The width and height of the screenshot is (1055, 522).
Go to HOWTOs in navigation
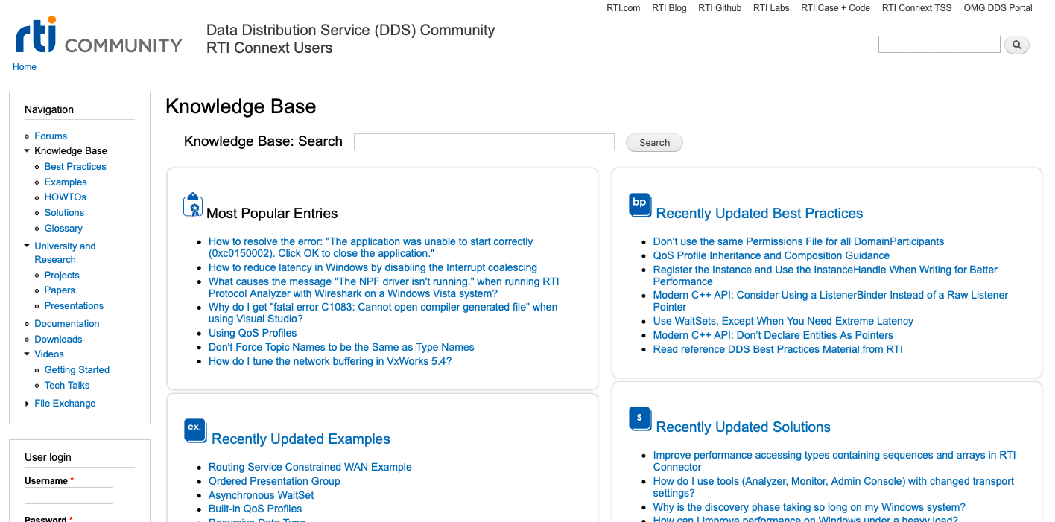point(66,197)
